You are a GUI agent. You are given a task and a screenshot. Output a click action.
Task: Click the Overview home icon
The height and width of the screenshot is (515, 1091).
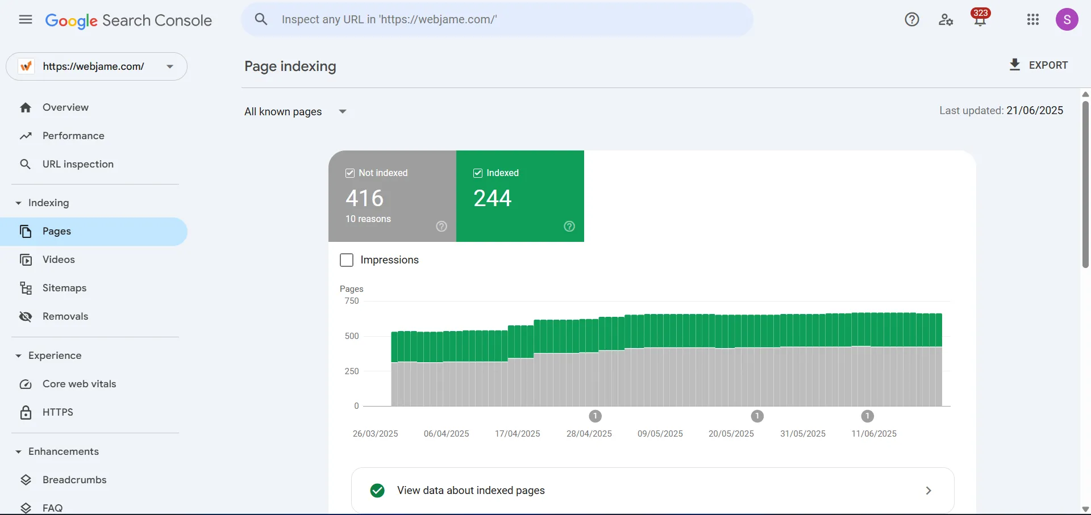coord(26,108)
